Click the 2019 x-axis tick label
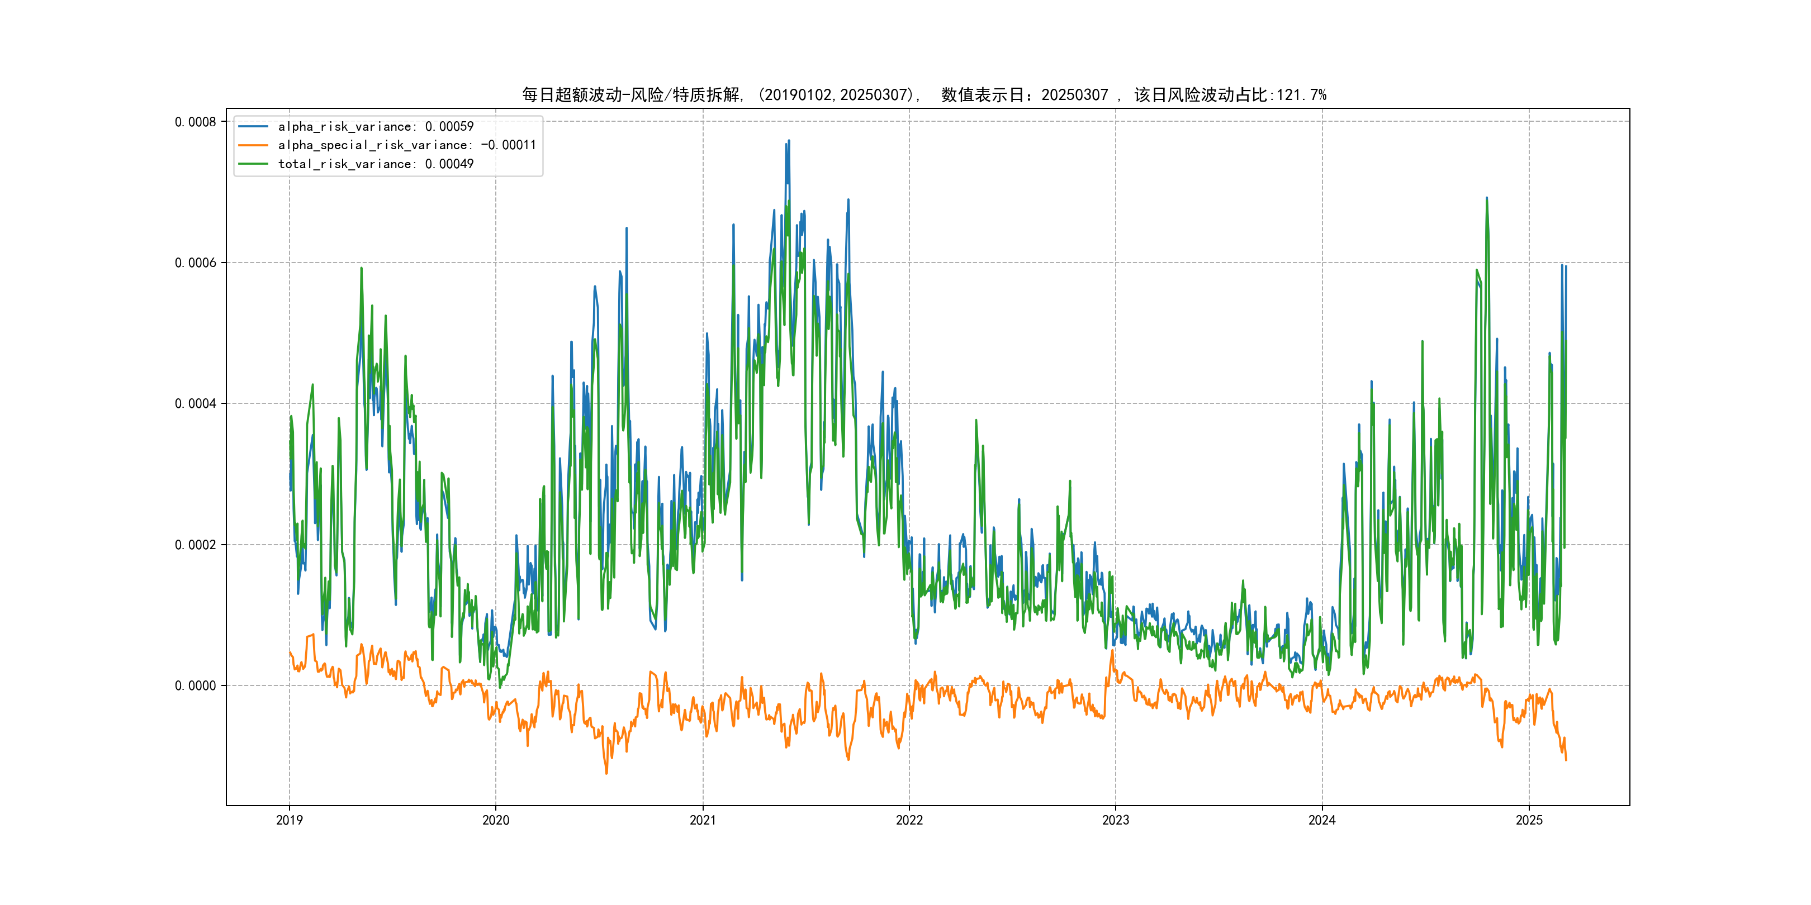Viewport: 1811px width, 905px height. (x=289, y=820)
